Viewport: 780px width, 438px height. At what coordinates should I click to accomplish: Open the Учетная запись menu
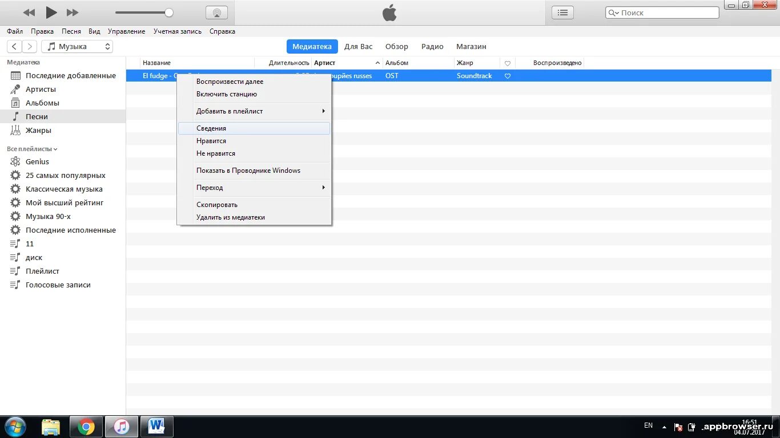(178, 31)
